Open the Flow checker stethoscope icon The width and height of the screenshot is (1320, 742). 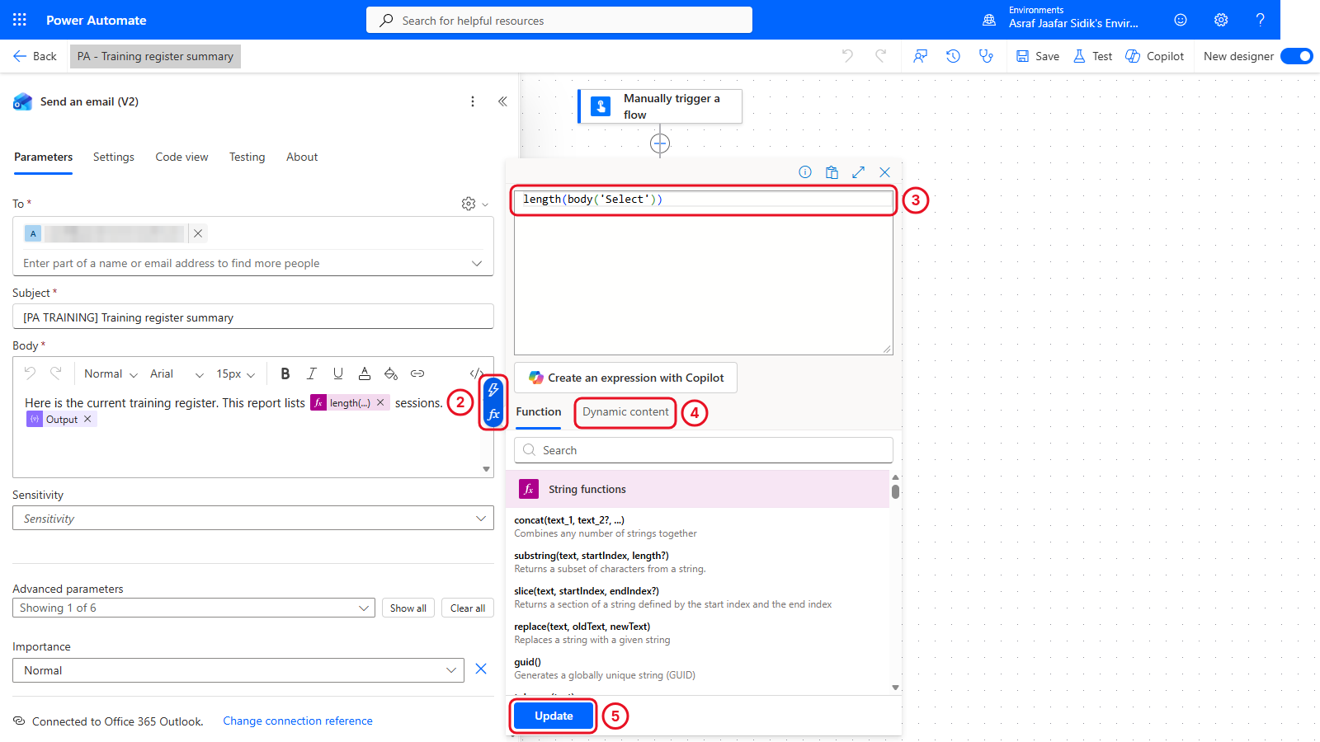pyautogui.click(x=986, y=56)
